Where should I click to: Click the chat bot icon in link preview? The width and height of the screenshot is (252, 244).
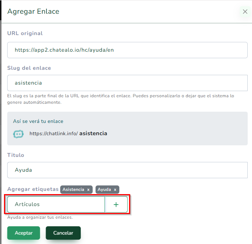(18, 134)
